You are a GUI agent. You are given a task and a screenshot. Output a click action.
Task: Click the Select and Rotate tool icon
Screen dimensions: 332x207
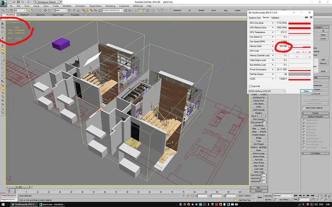coord(49,10)
